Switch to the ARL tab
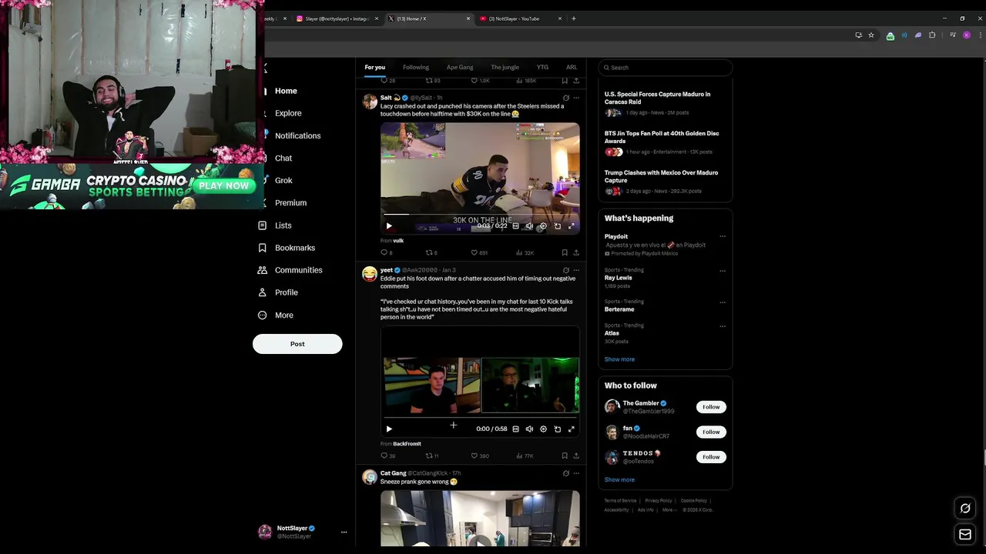 tap(572, 67)
